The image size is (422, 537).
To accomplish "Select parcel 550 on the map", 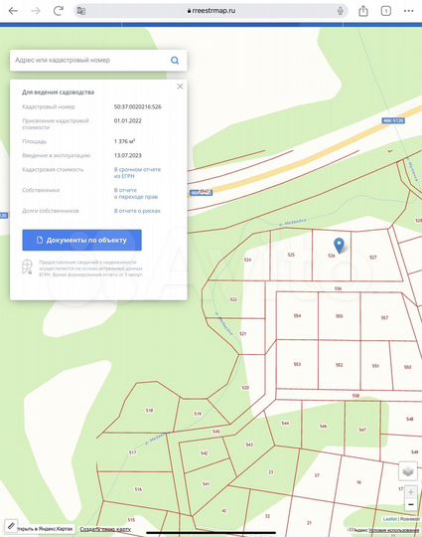I will pyautogui.click(x=407, y=367).
